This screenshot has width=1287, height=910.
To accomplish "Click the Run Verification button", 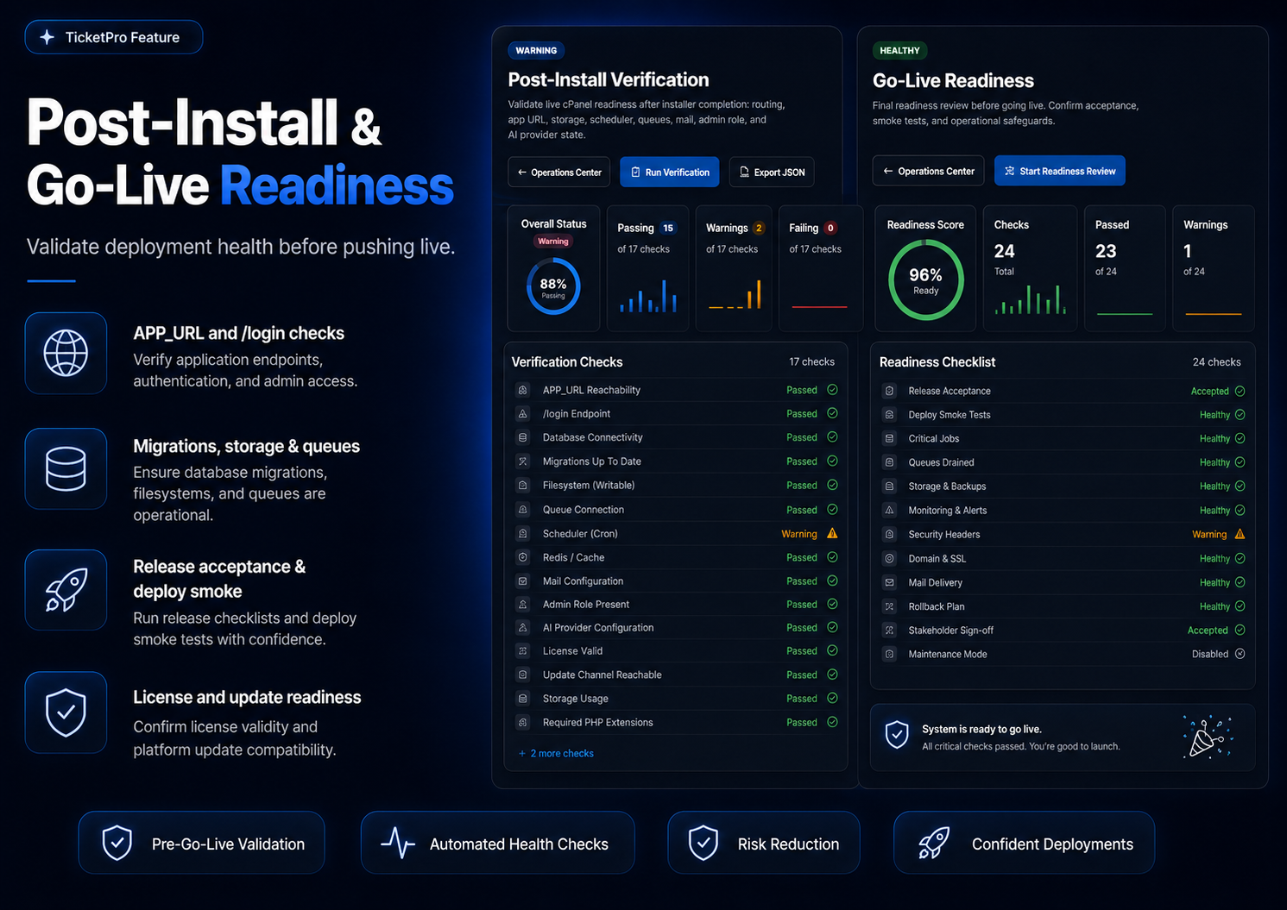I will click(x=670, y=173).
